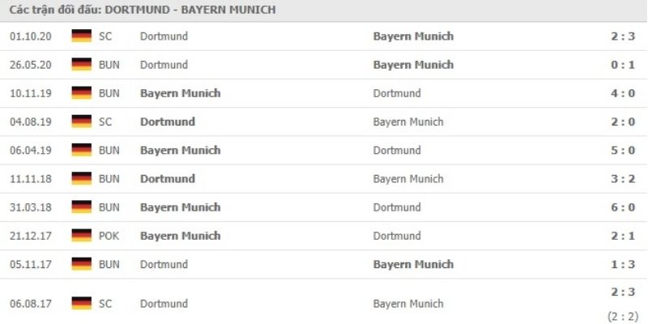Select the SC competition label on 01.10.20
This screenshot has height=324, width=648.
pyautogui.click(x=106, y=36)
